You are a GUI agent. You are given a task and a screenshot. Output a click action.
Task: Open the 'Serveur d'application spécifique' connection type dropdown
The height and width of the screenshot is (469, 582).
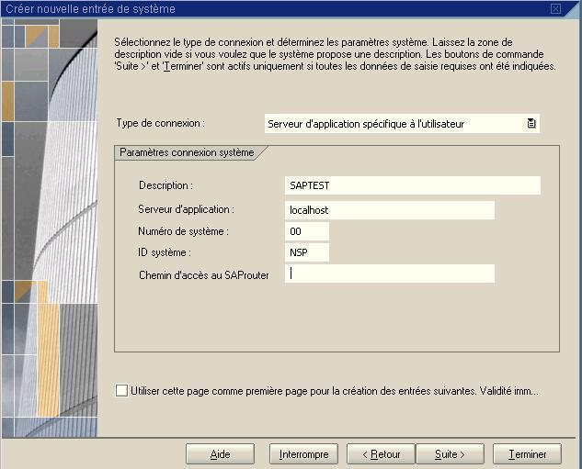(x=394, y=124)
